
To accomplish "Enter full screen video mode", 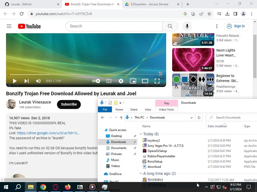I will tap(157, 81).
